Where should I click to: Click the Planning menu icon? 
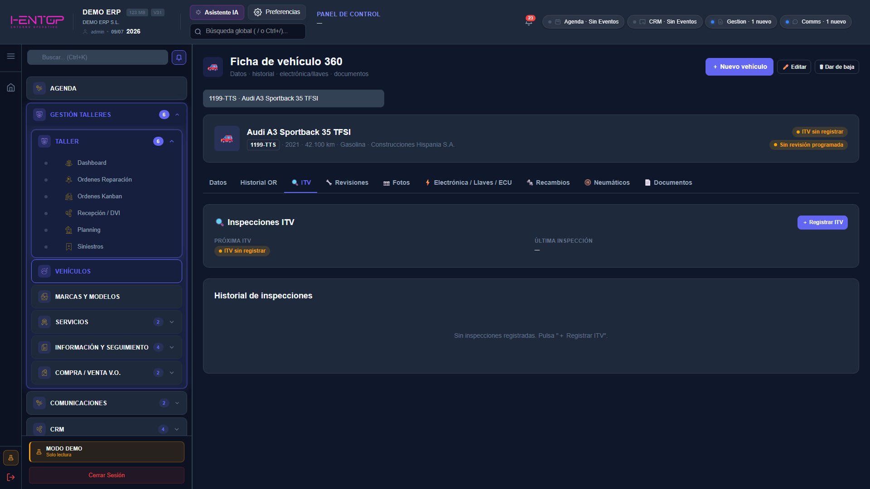[x=69, y=230]
